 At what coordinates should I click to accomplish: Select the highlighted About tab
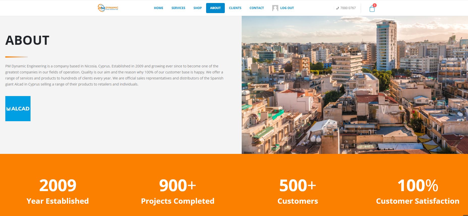coord(215,8)
